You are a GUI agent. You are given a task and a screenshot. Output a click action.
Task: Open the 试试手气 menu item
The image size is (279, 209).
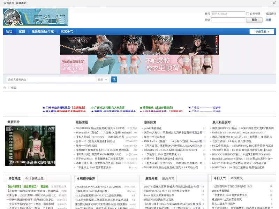pos(67,31)
